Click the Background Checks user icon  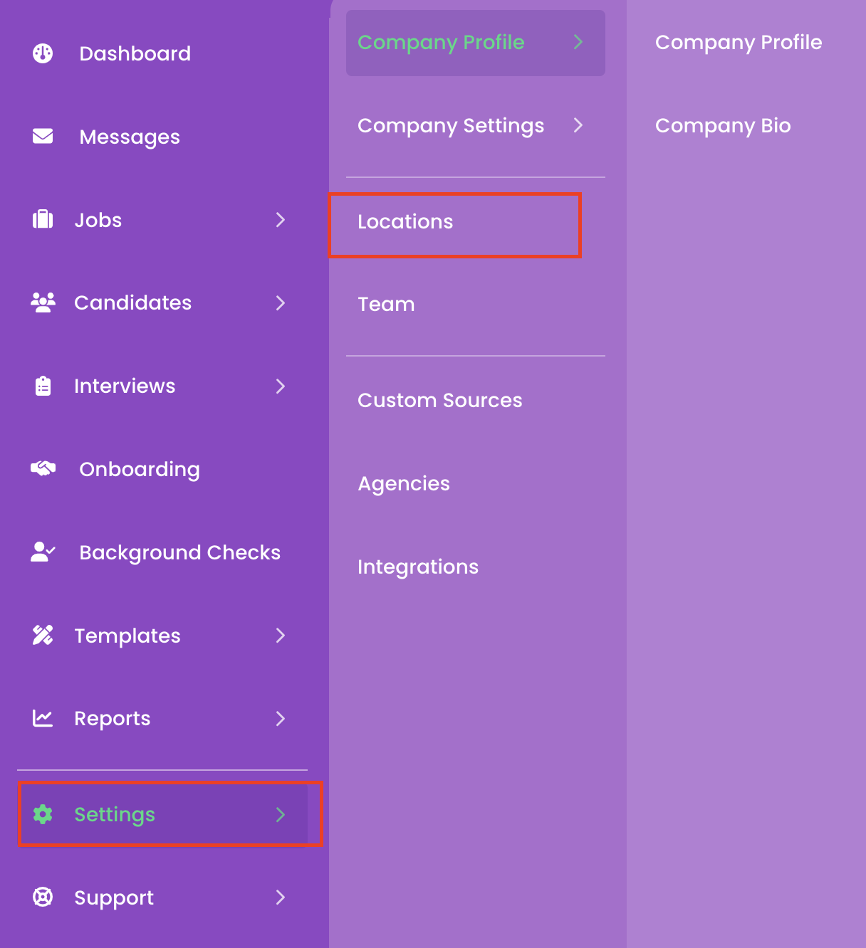click(x=43, y=552)
